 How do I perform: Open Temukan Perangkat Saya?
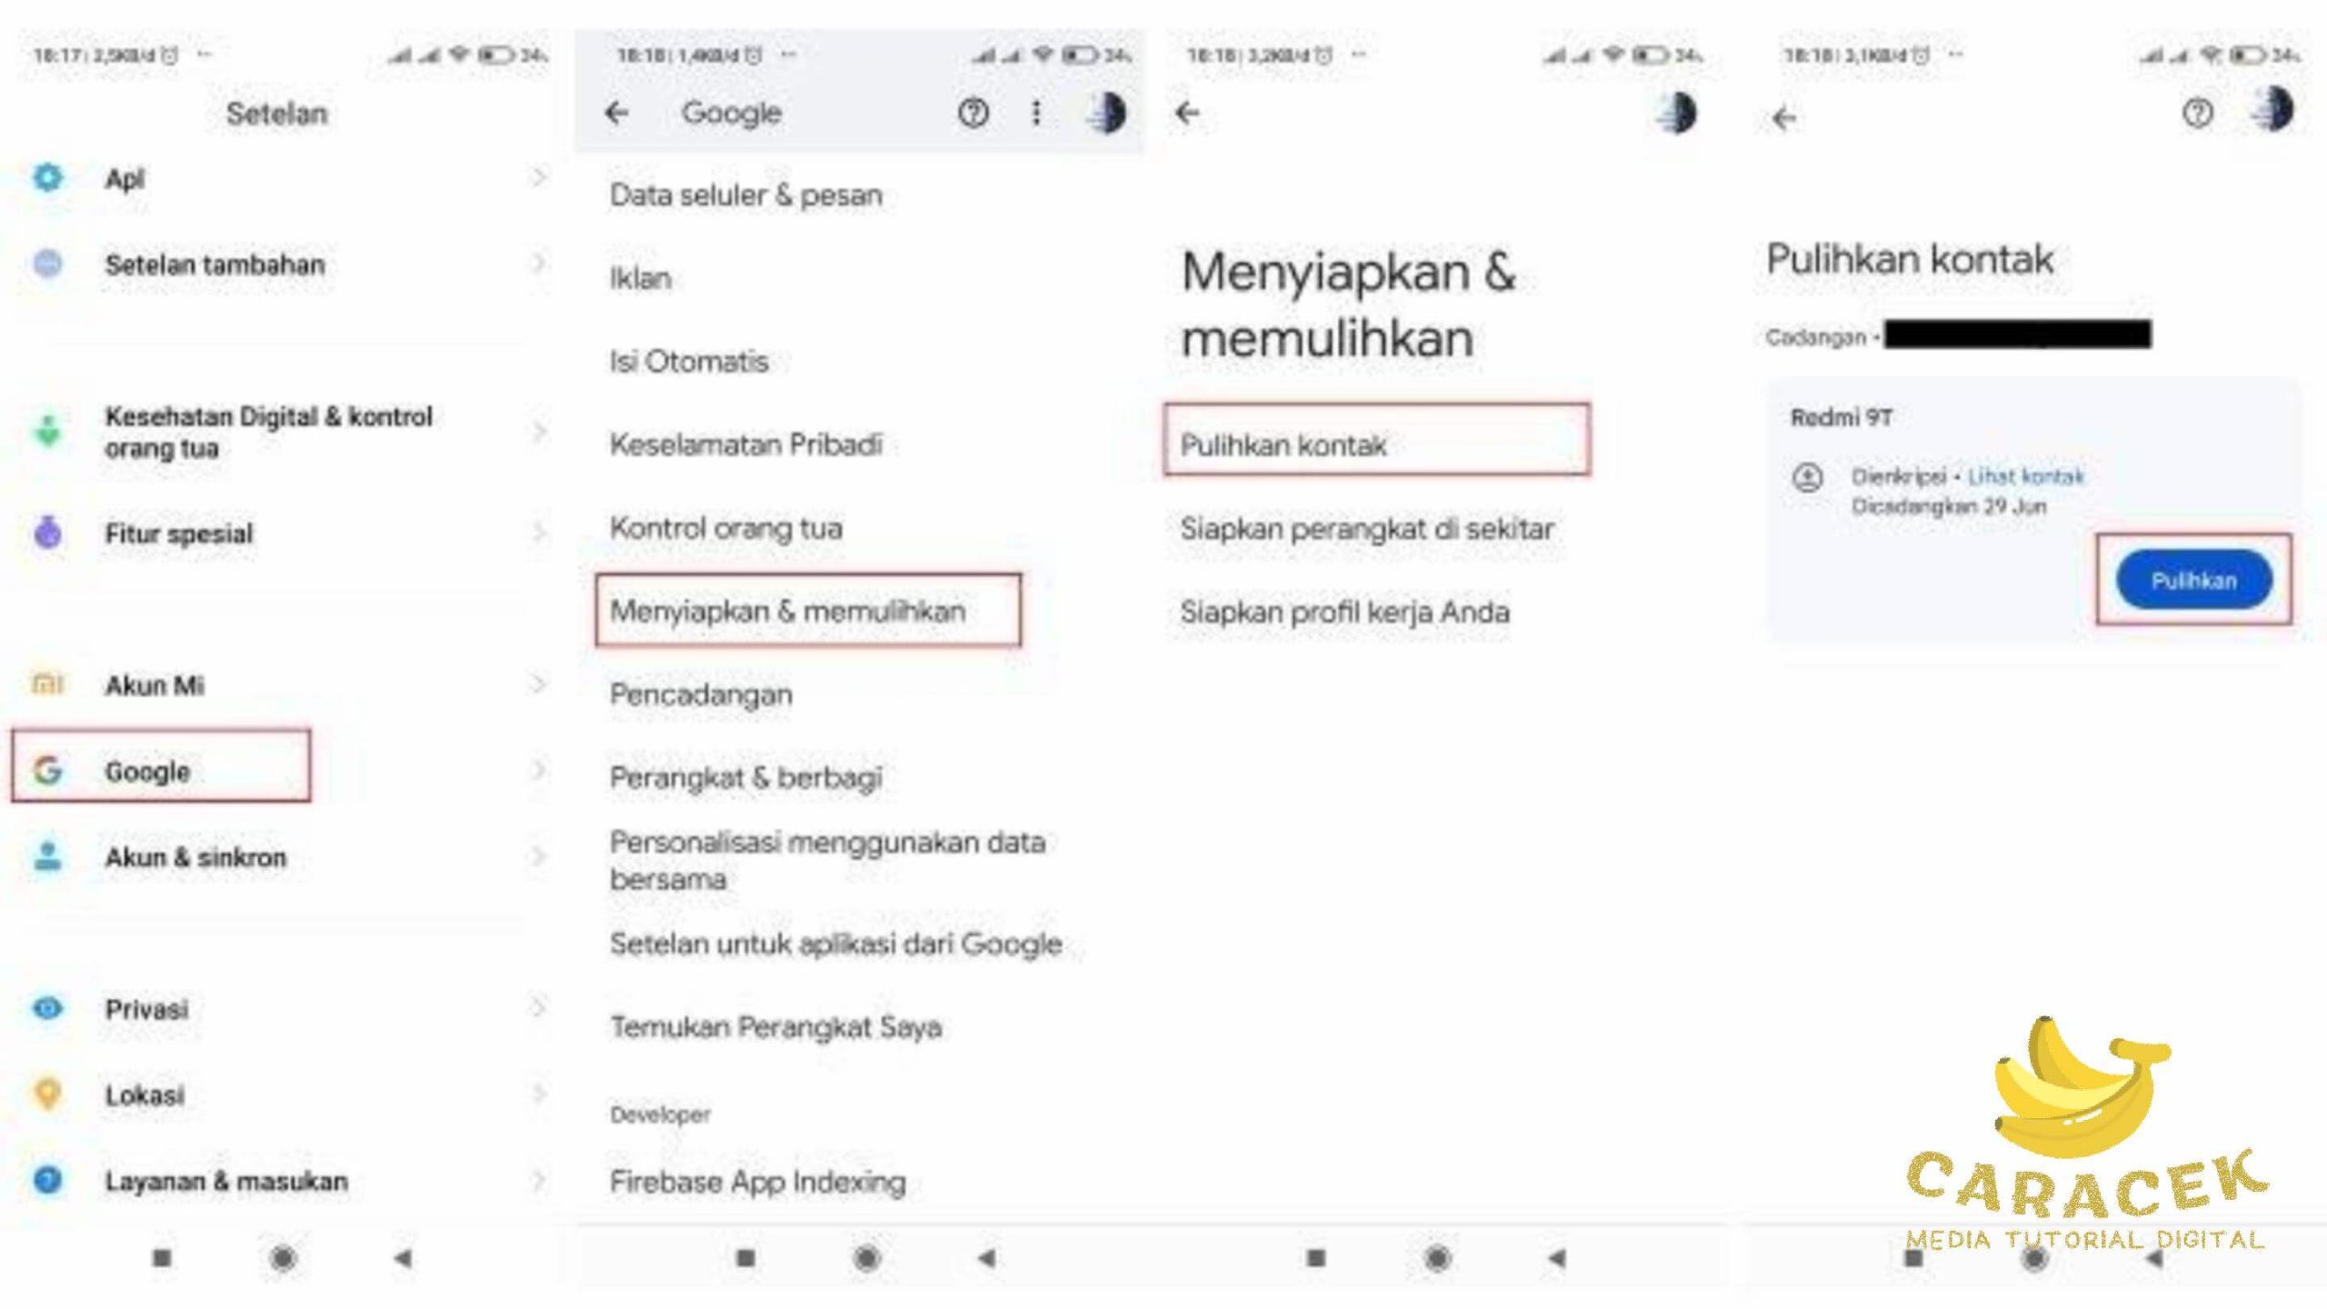pos(775,1027)
